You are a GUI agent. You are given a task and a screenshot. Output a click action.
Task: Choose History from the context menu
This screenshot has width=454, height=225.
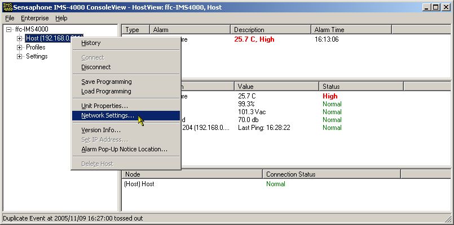tap(126, 43)
